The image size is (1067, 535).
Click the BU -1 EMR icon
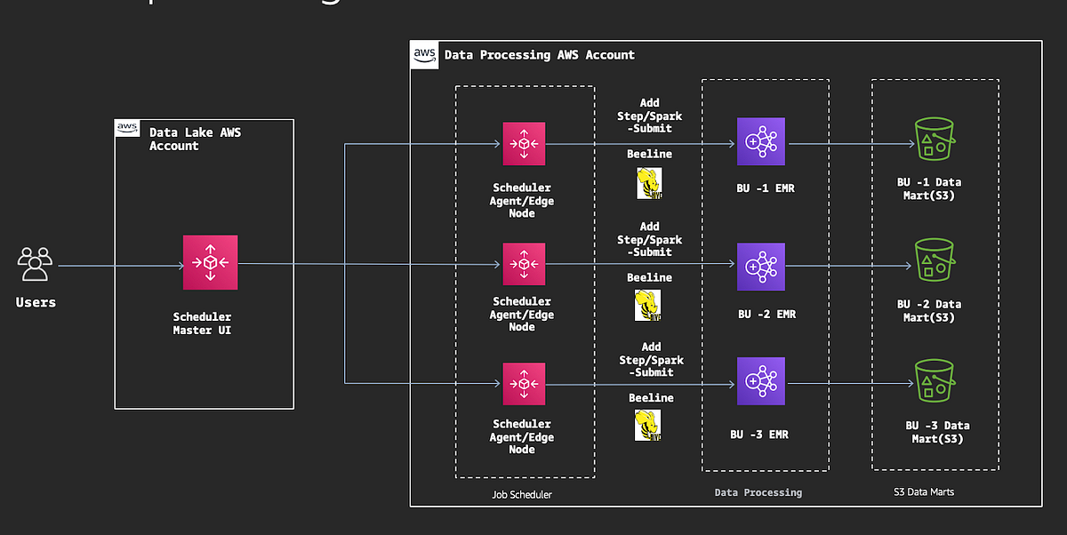coord(761,141)
